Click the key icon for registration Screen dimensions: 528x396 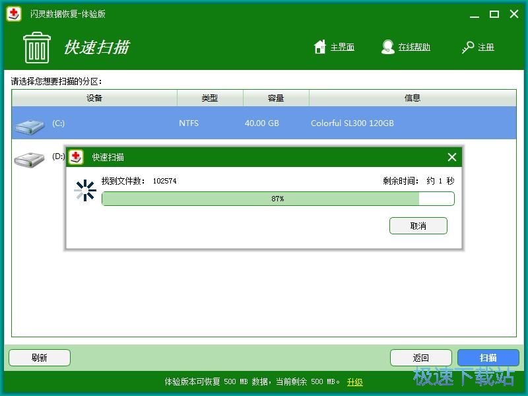[x=468, y=47]
